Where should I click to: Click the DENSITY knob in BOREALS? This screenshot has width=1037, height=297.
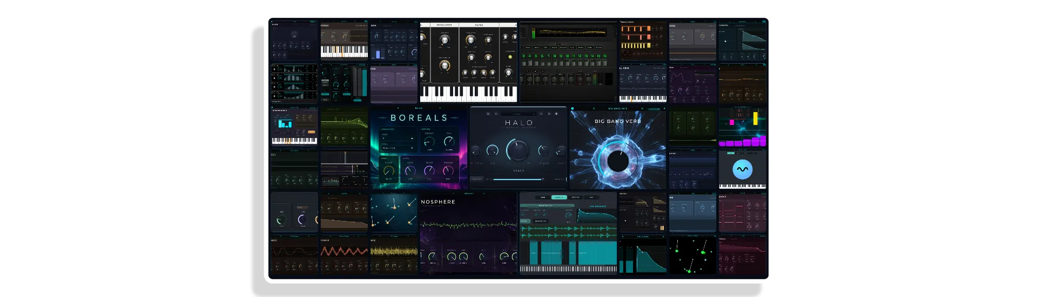click(429, 141)
